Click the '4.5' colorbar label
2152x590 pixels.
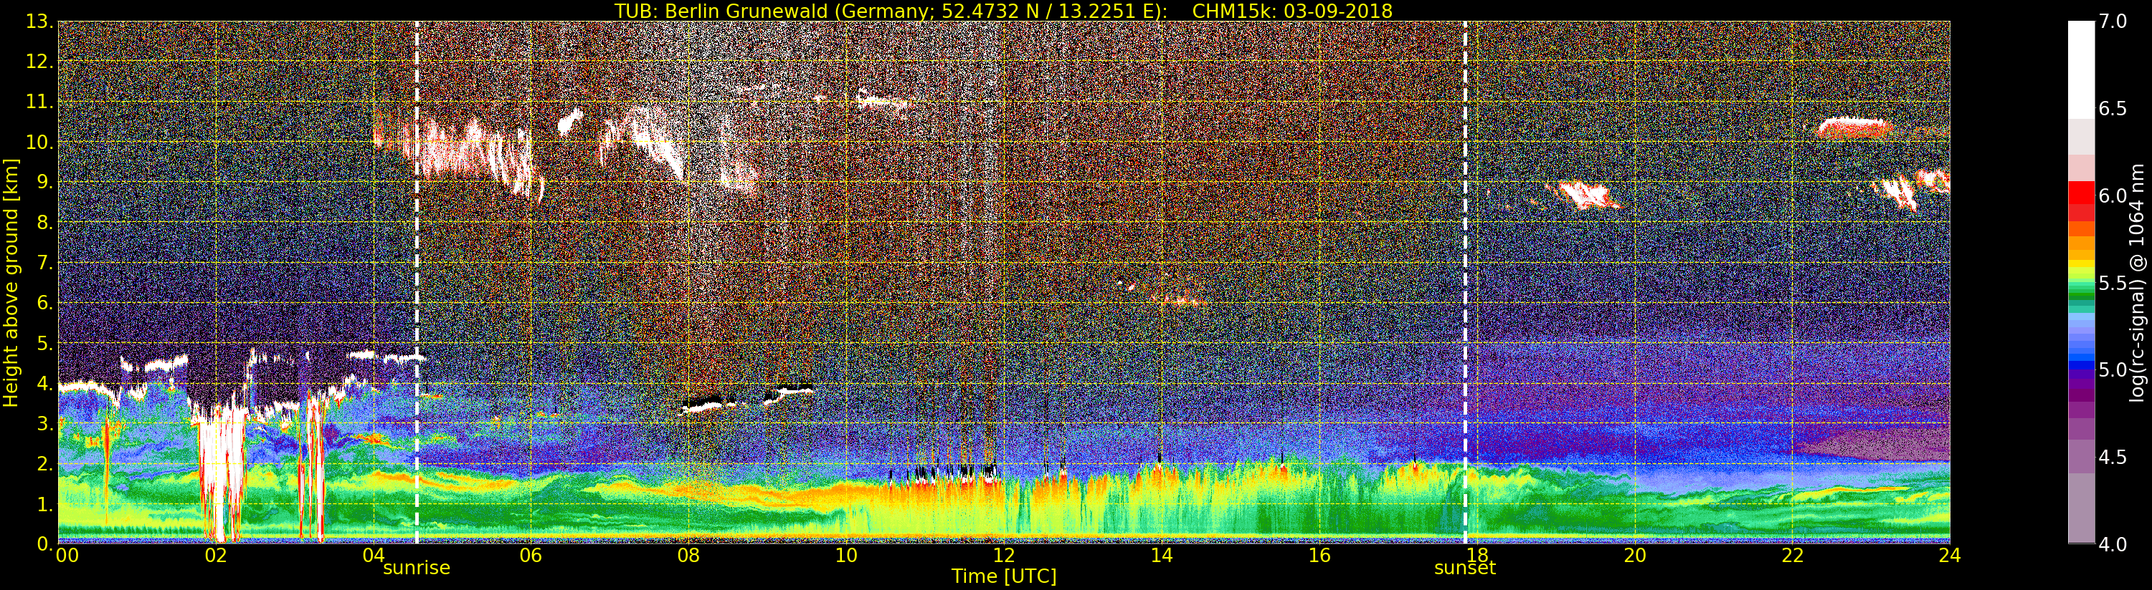(x=2113, y=458)
